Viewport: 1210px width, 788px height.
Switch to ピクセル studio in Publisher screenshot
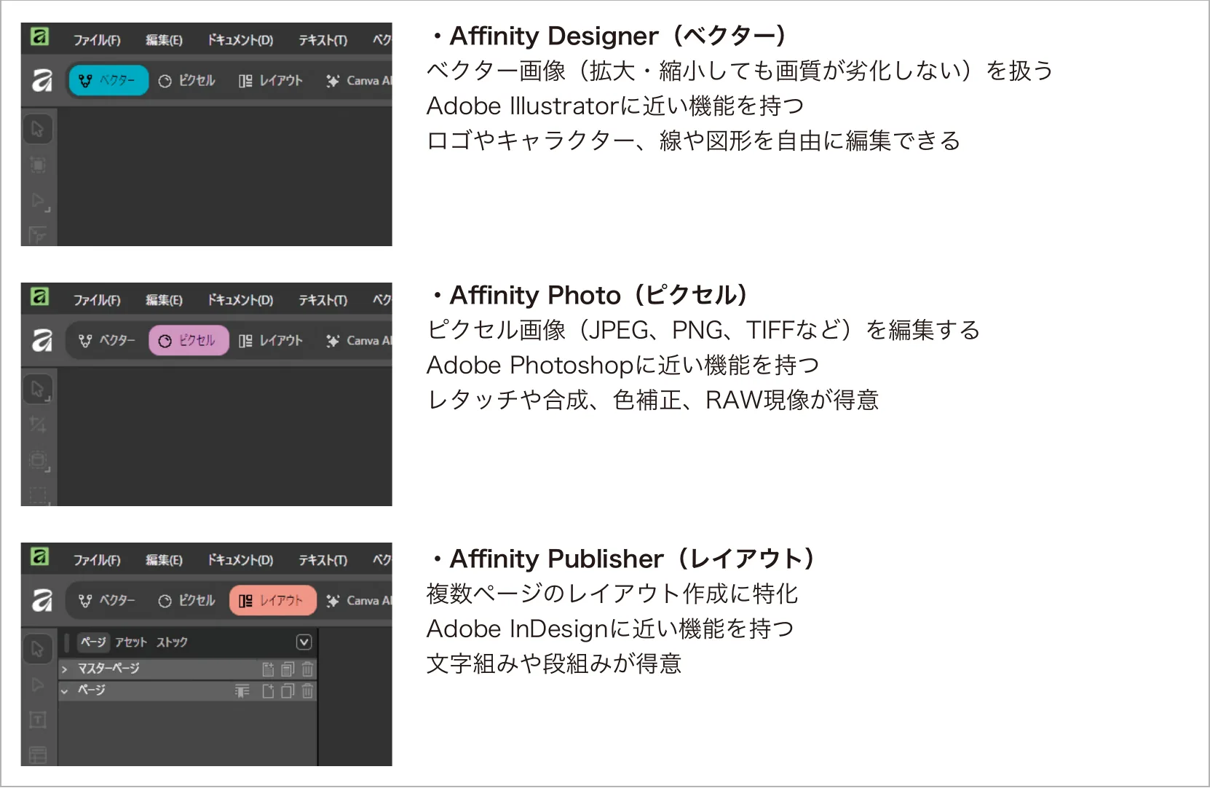click(x=187, y=600)
